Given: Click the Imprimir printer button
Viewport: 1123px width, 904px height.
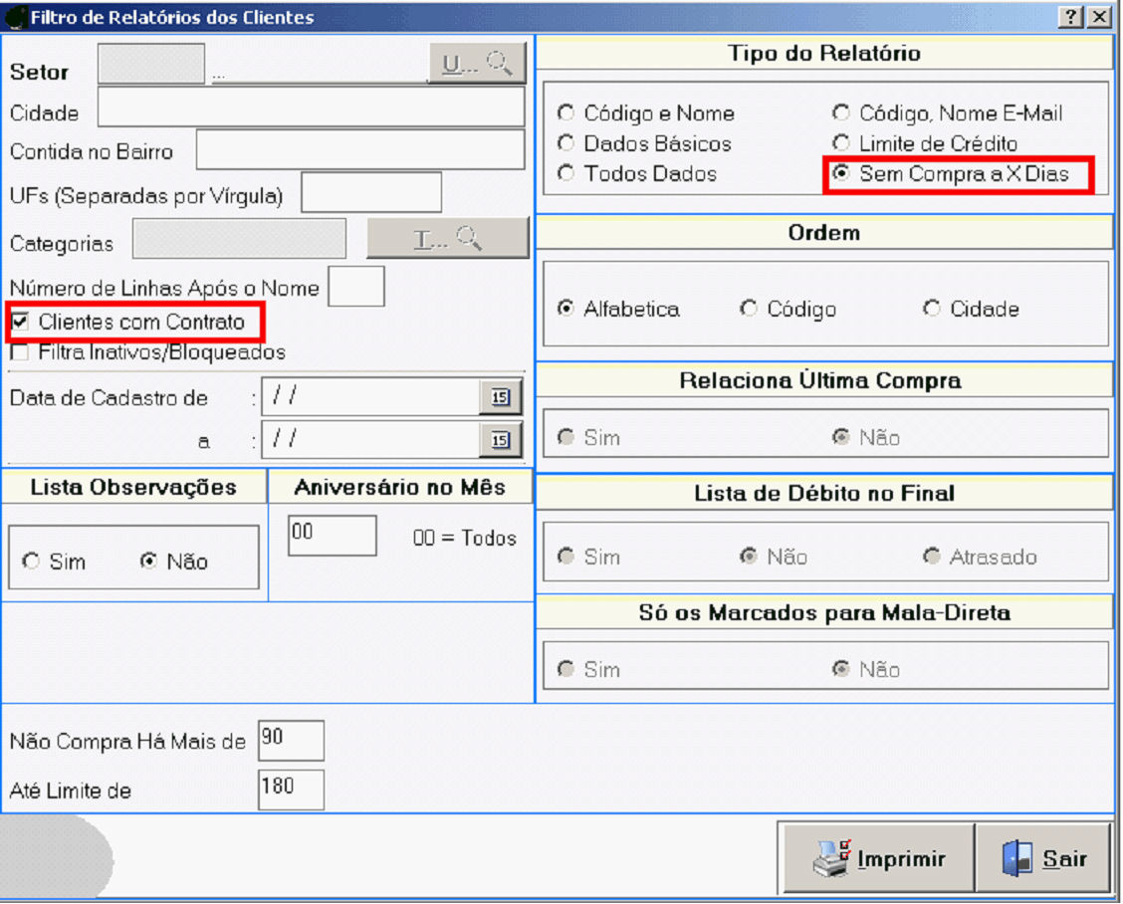Looking at the screenshot, I should tap(876, 858).
